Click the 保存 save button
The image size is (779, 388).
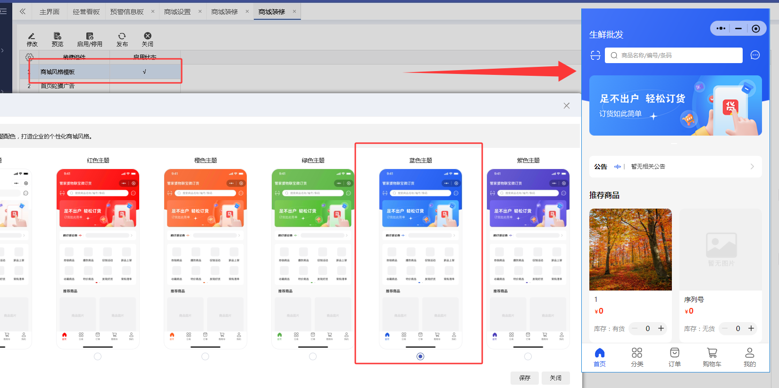point(524,378)
